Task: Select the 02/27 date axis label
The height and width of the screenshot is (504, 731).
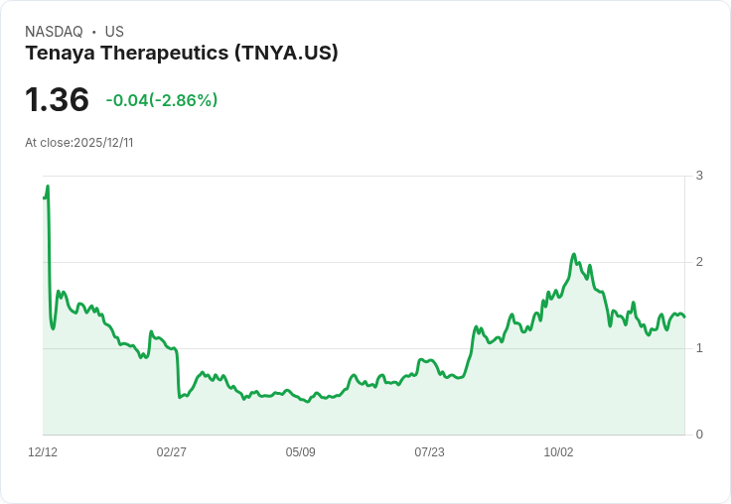Action: 172,451
